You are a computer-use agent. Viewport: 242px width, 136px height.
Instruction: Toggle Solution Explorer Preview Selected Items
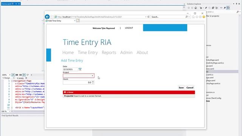pos(228,8)
